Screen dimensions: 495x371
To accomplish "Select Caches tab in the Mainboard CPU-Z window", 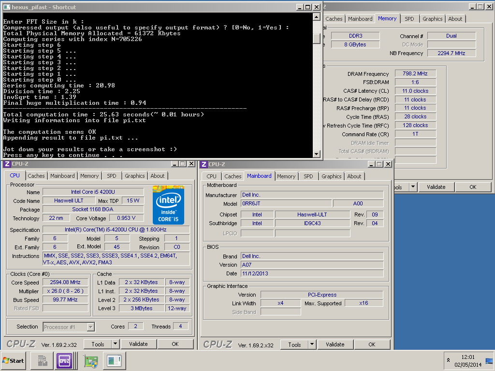I will [x=233, y=176].
